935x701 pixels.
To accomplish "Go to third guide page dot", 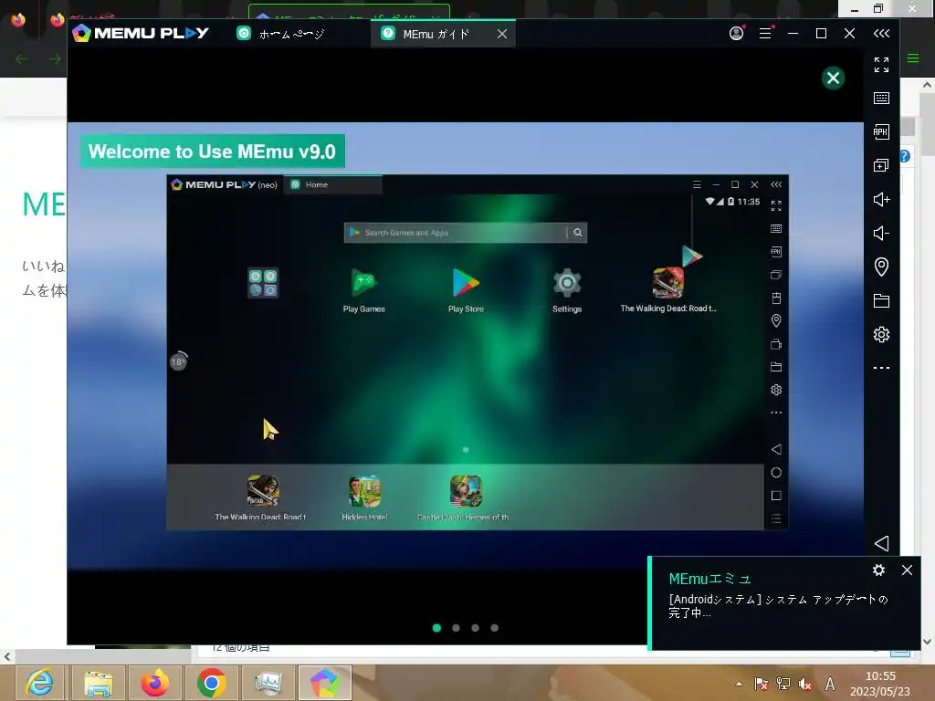I will click(475, 628).
